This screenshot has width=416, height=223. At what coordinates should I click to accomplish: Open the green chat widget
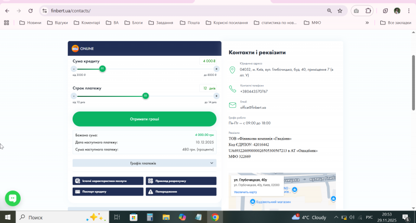click(13, 198)
